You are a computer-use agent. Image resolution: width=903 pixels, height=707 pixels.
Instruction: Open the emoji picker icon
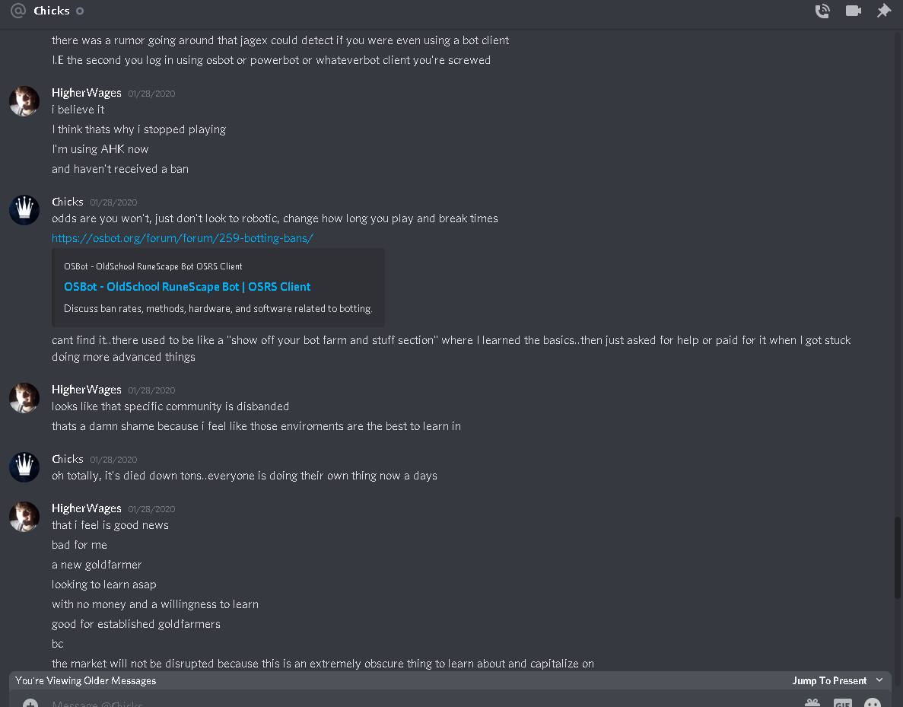873,703
